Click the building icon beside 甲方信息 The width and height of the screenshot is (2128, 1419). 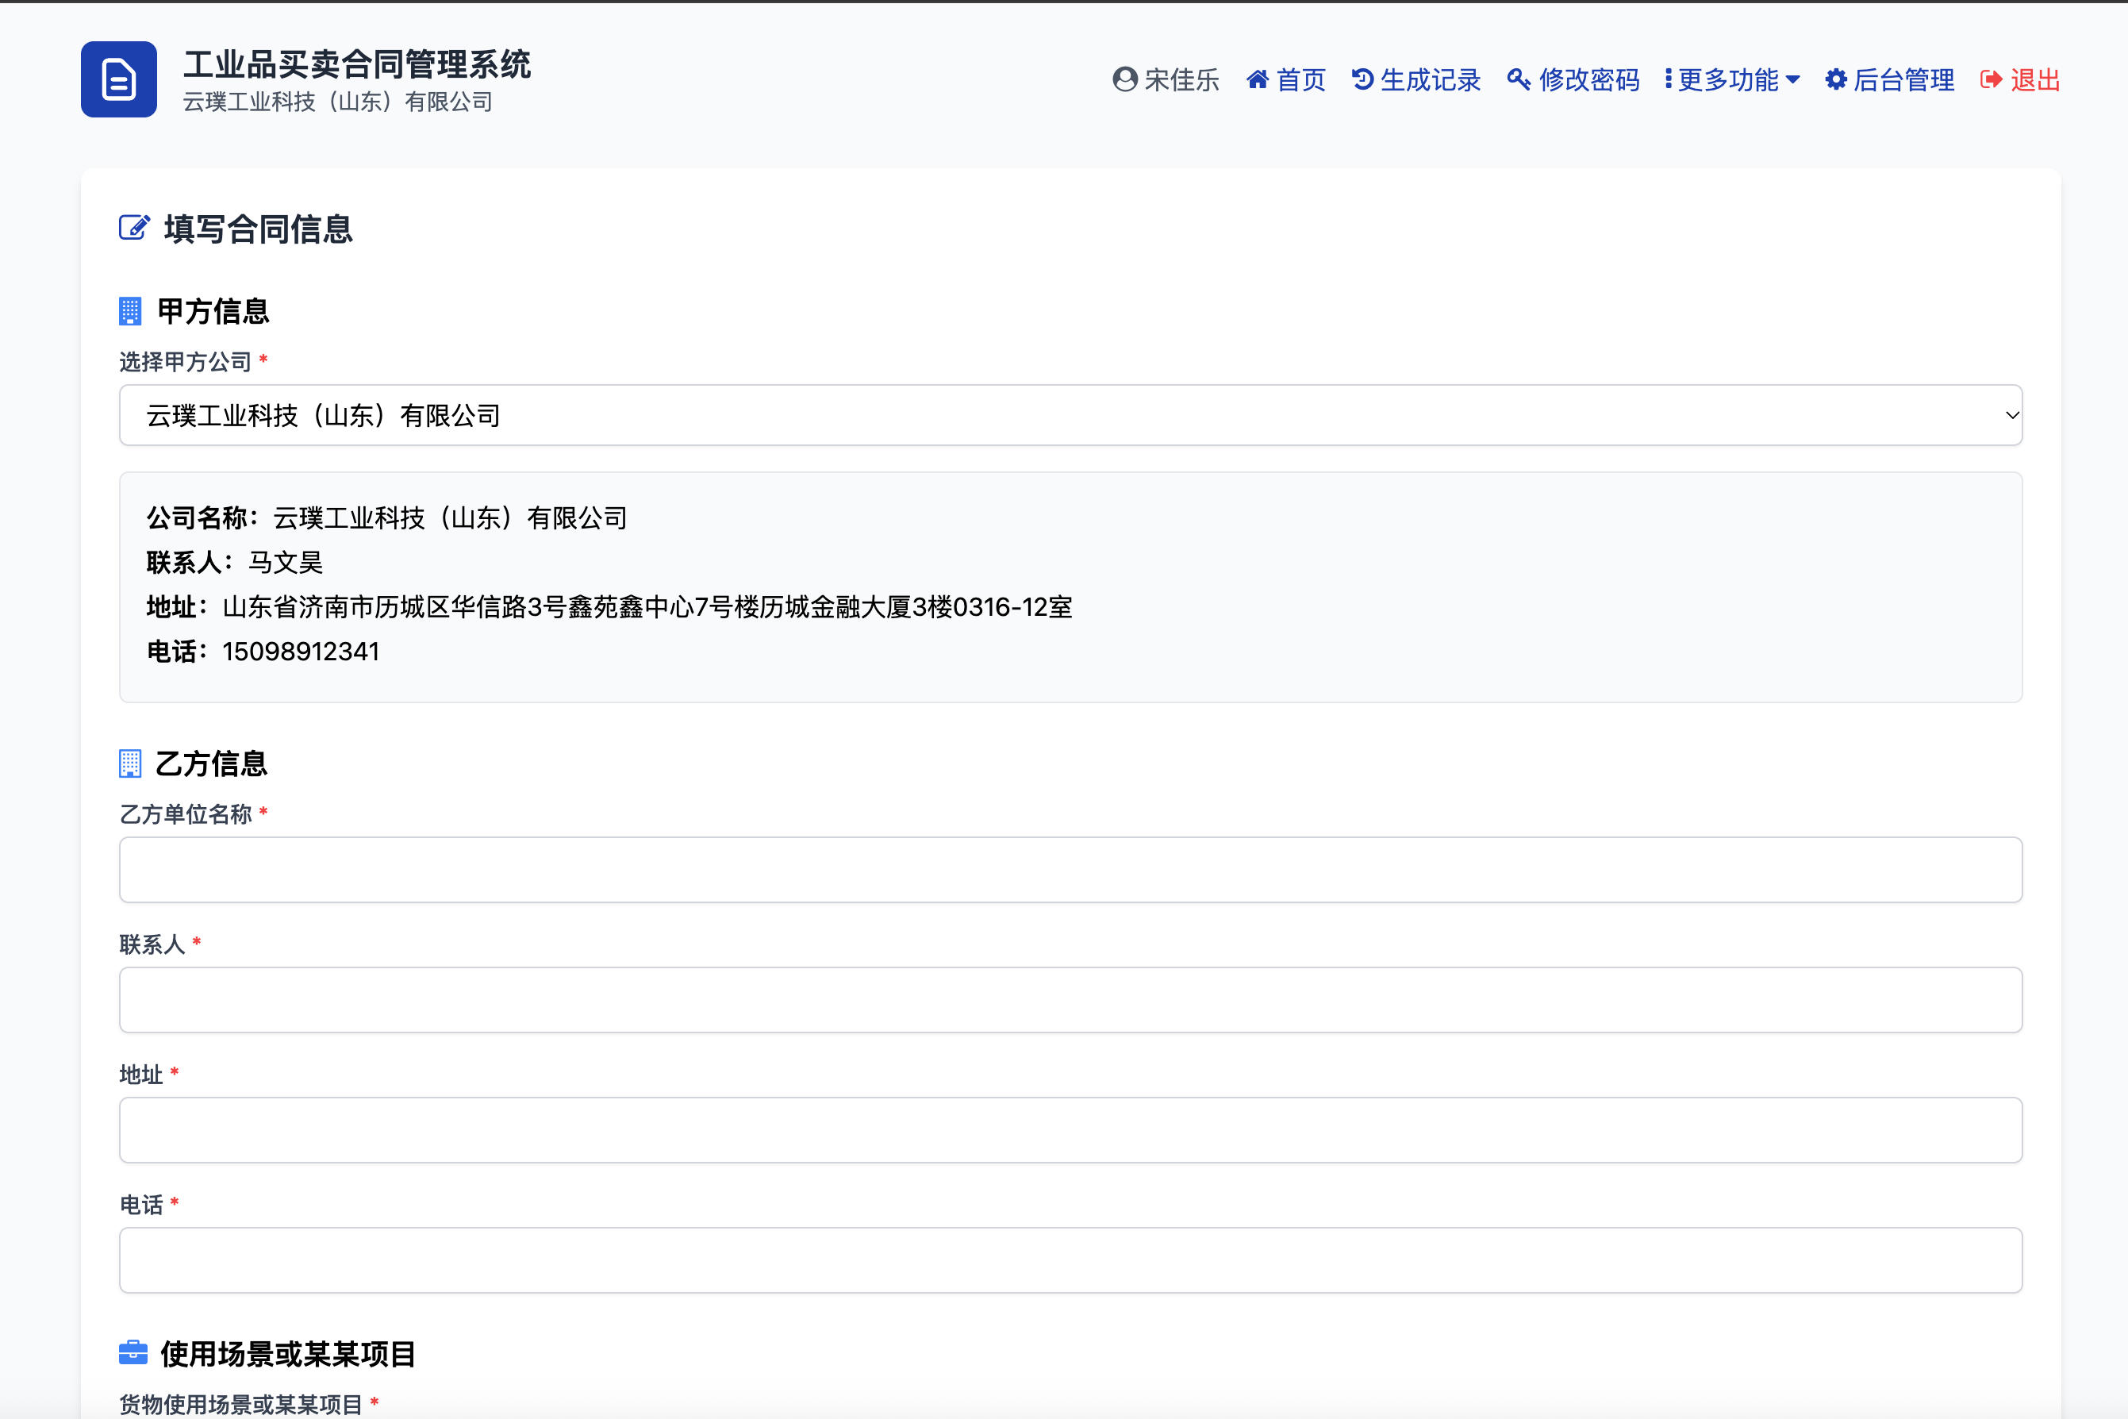pyautogui.click(x=130, y=311)
